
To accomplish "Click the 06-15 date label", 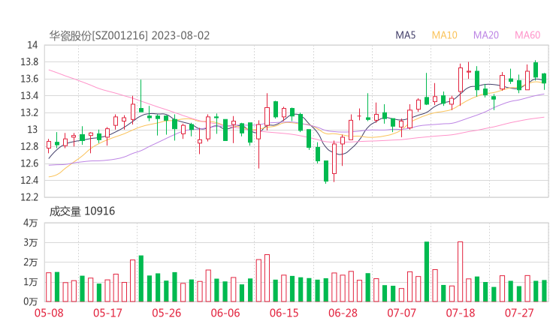I will 284,313.
